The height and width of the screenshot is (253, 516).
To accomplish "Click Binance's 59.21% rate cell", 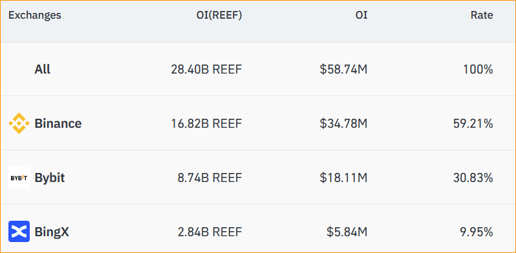I will tap(473, 123).
